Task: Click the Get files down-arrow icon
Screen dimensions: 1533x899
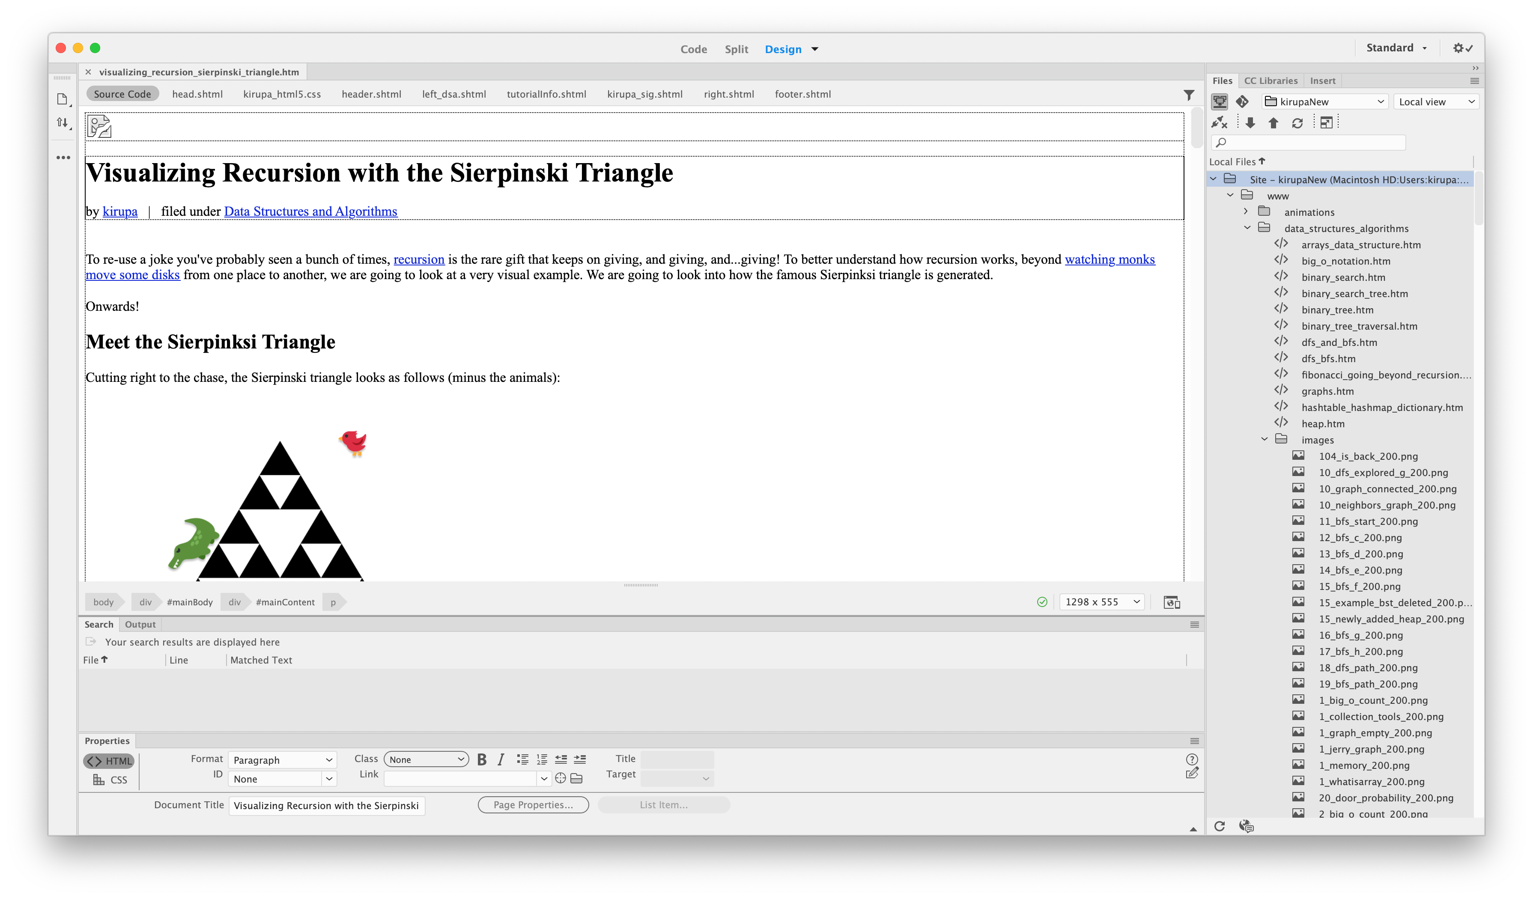Action: pyautogui.click(x=1250, y=123)
